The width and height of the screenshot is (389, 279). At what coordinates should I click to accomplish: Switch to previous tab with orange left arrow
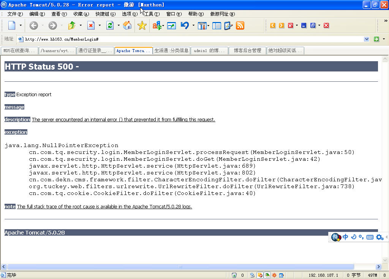coord(273,25)
